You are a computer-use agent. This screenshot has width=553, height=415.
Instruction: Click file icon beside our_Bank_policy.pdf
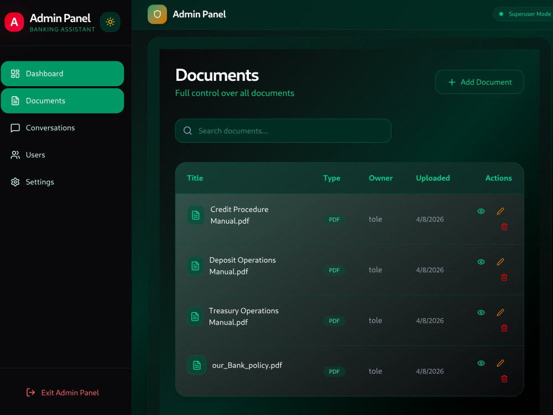tap(197, 365)
